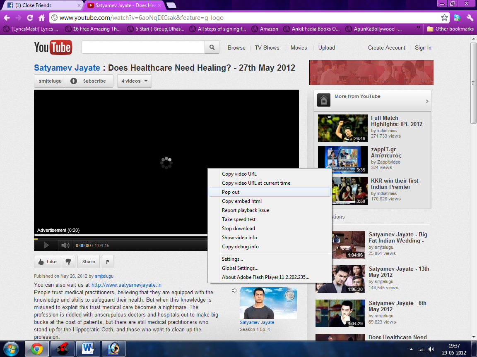Open the satyamevjayate.in website link
This screenshot has width=477, height=357.
point(127,285)
